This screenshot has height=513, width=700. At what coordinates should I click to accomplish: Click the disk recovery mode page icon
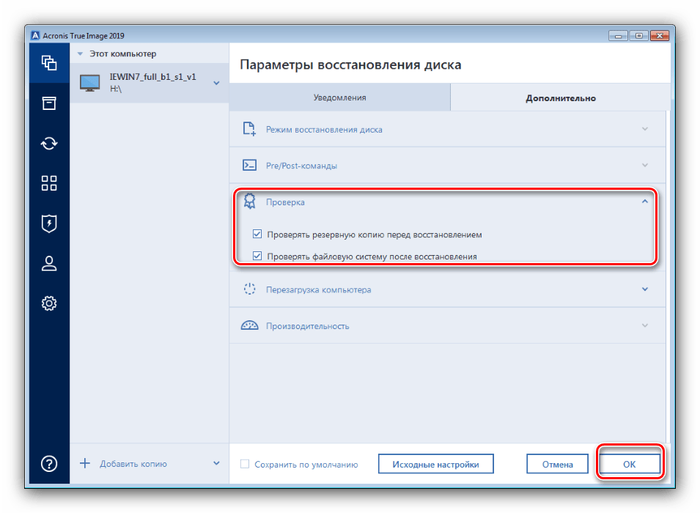(x=249, y=129)
